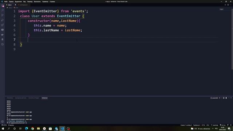Image resolution: width=233 pixels, height=131 pixels.
Task: Click the Go Live status bar button
Action: click(222, 125)
